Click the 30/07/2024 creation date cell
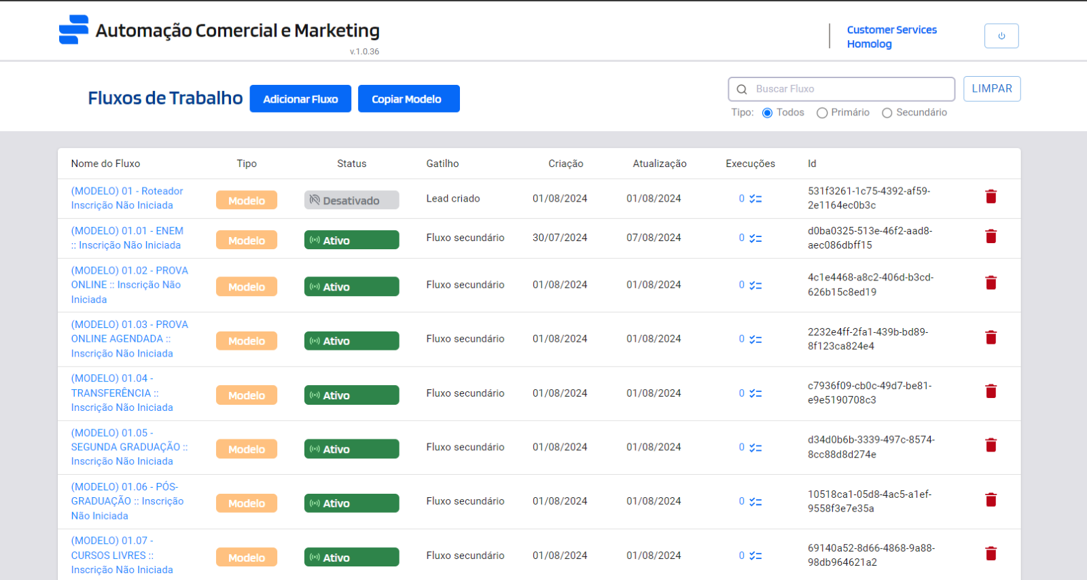The height and width of the screenshot is (580, 1087). (x=560, y=238)
